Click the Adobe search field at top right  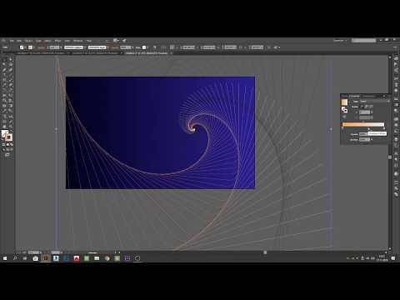(363, 41)
